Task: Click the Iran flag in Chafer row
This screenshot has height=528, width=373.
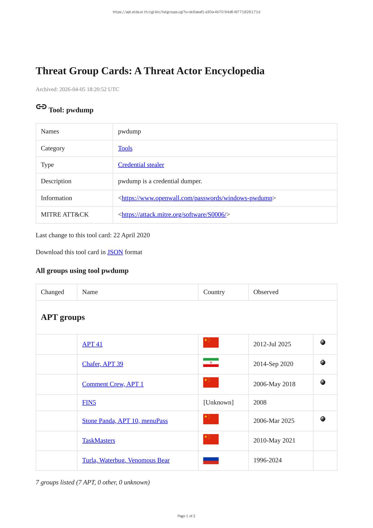Action: [x=211, y=362]
